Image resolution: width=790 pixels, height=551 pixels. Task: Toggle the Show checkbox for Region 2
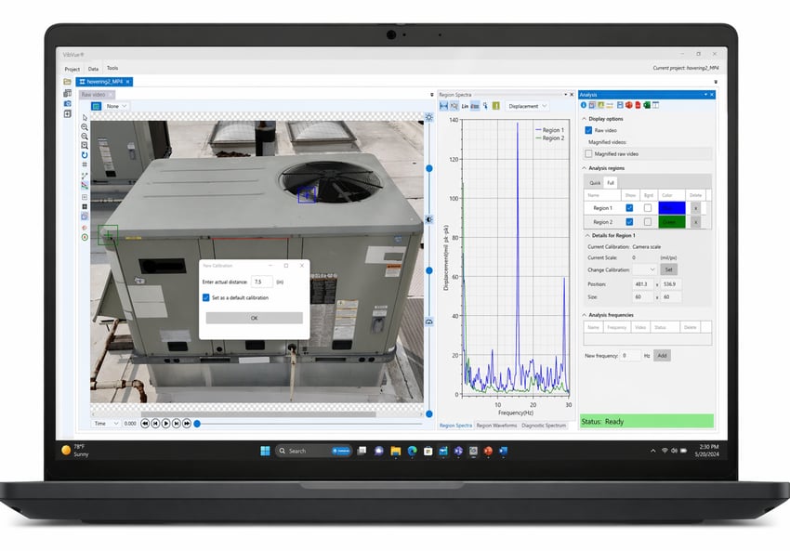point(629,222)
